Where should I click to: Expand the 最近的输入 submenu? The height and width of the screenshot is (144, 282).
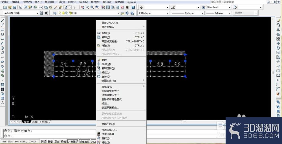121,27
